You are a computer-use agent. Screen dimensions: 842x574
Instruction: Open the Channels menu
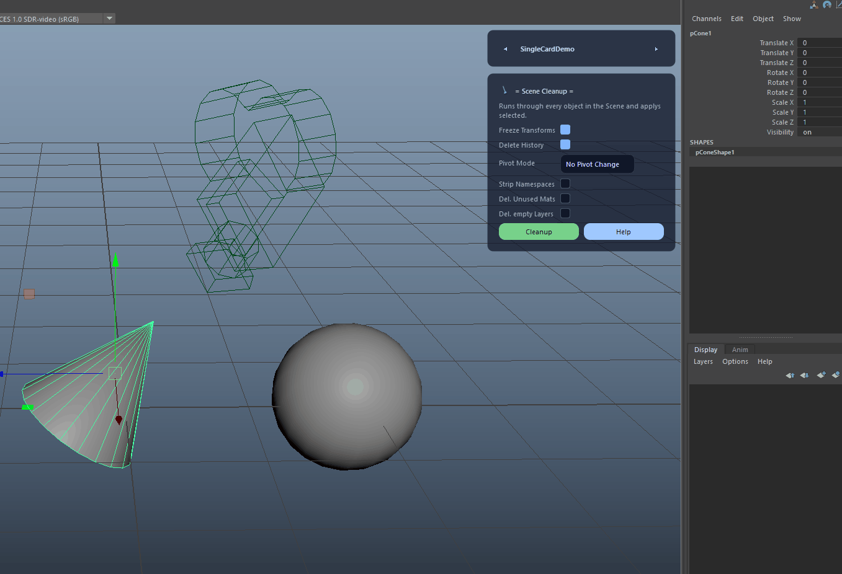707,19
